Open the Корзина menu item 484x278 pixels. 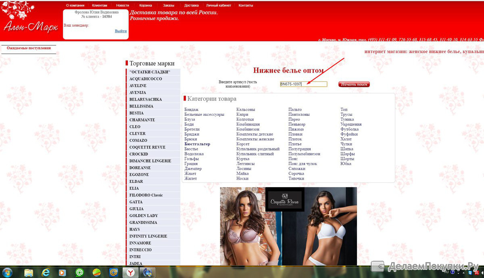[x=146, y=5]
